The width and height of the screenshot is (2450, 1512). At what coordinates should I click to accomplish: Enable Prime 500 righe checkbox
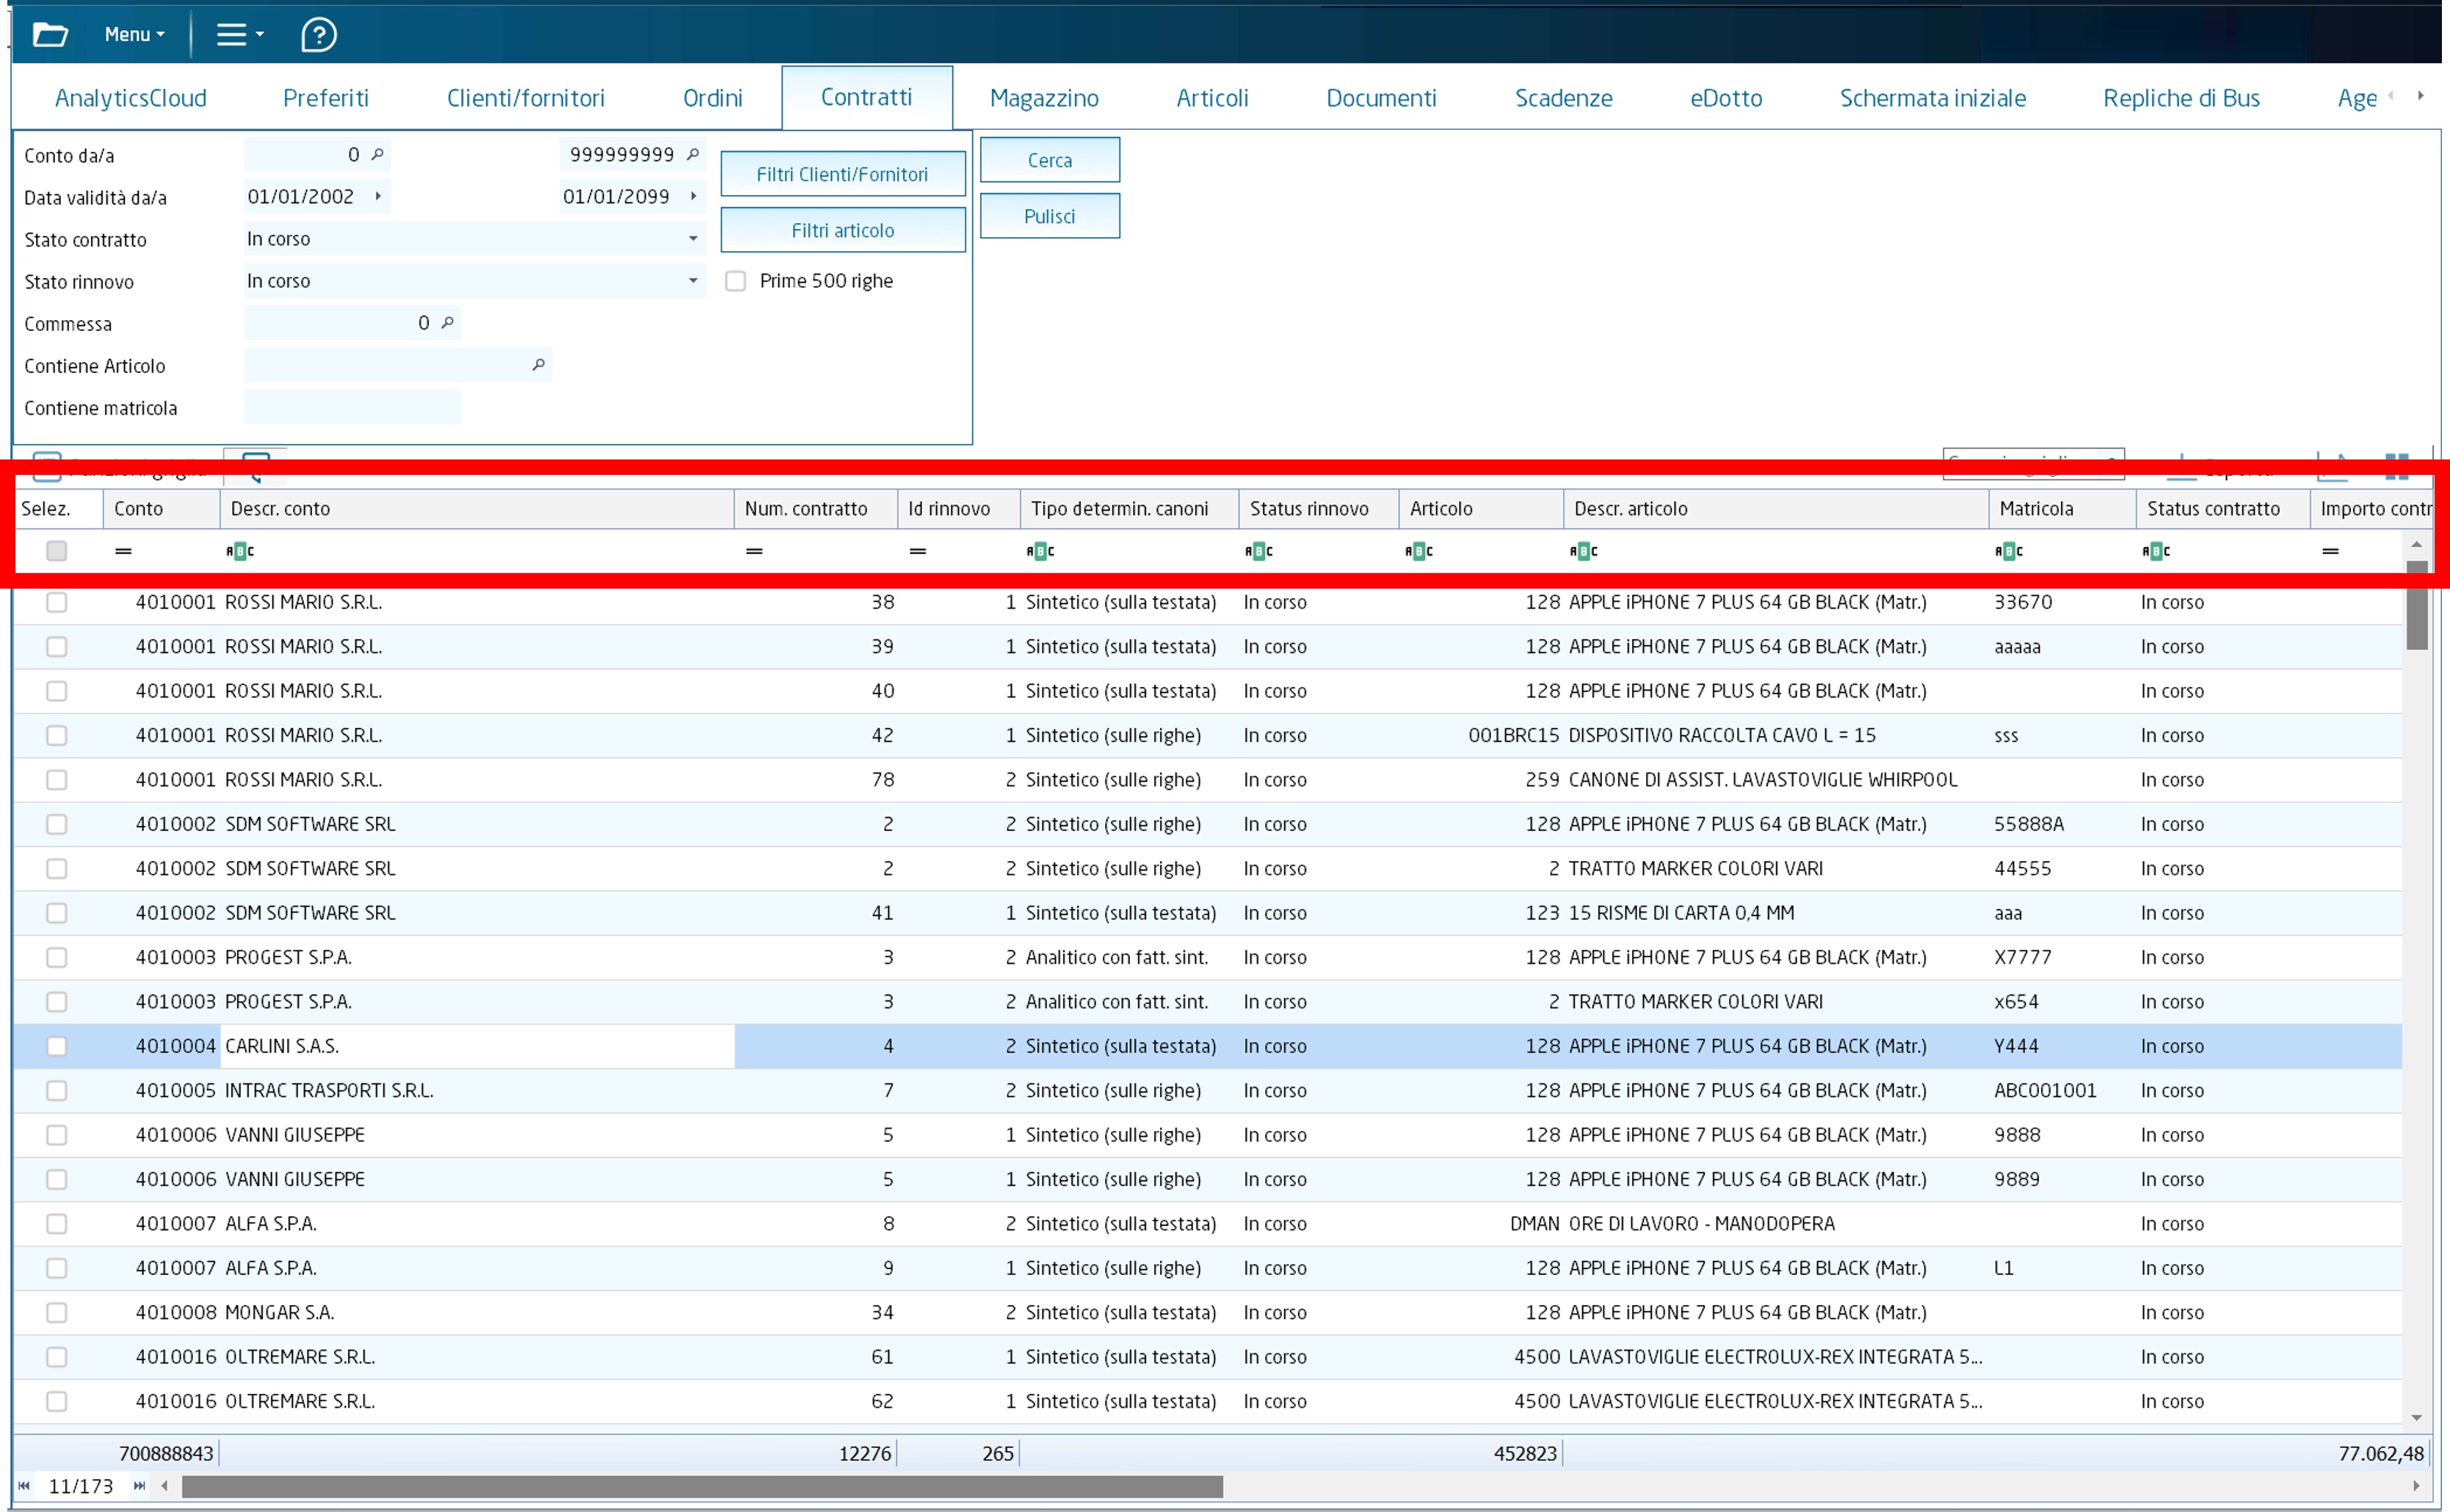(736, 281)
